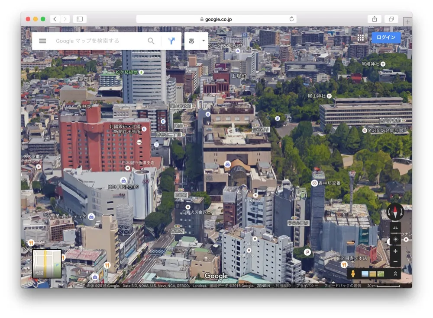Pick up Pegman for Street View
Screen dimensions: 433x318
coord(353,273)
